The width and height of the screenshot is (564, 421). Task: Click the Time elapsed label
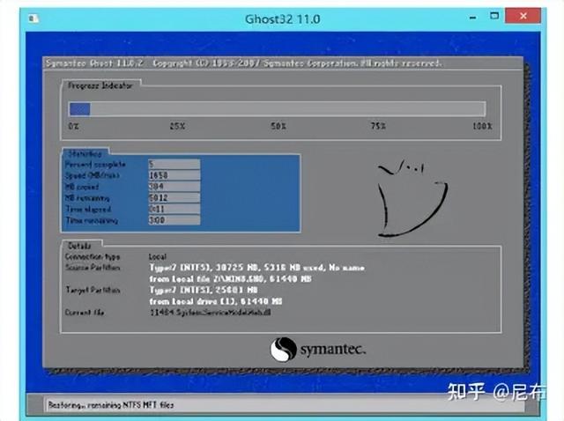point(88,210)
